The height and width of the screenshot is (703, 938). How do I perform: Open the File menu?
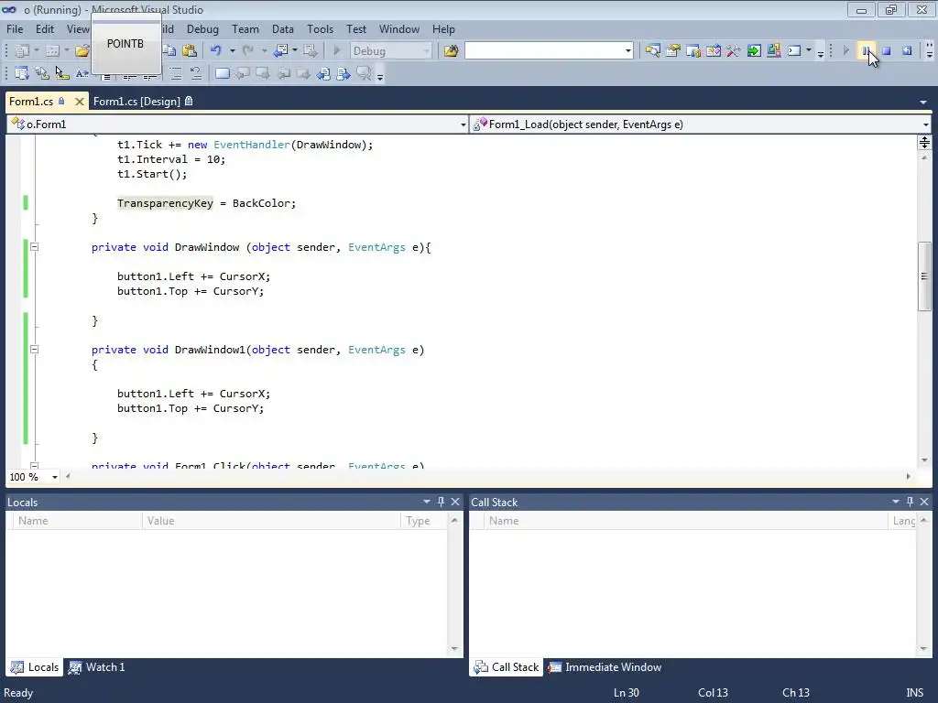pos(15,28)
